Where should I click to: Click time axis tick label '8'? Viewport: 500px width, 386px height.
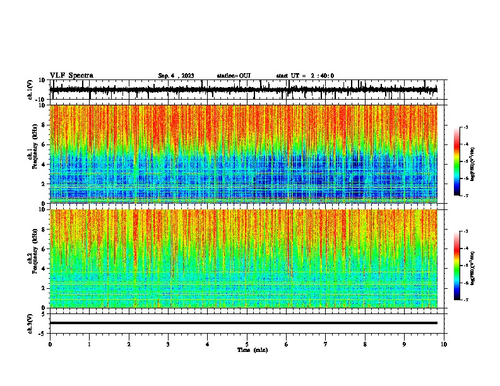pos(365,344)
